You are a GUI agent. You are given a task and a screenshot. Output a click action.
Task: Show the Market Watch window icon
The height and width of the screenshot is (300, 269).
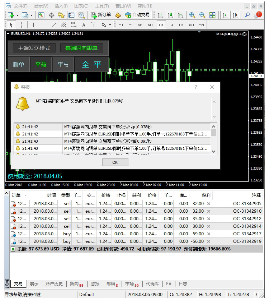click(x=41, y=15)
